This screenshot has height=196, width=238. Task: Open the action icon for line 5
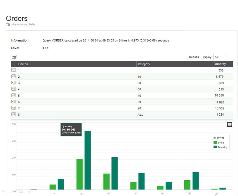point(14,95)
